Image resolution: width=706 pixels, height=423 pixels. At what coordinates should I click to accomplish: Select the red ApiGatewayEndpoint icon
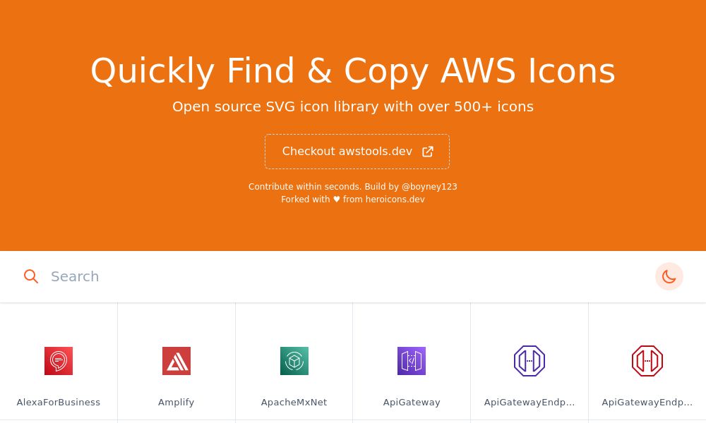pos(647,361)
